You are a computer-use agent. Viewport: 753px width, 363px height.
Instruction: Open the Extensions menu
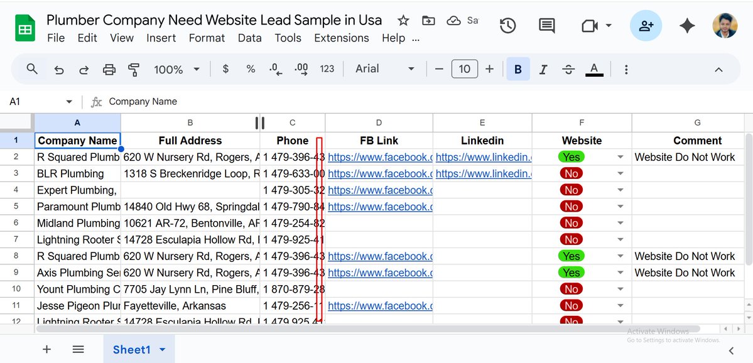(x=342, y=38)
